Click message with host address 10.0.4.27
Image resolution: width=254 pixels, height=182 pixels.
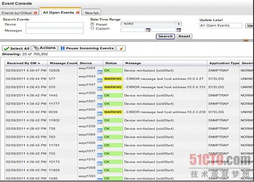pyautogui.click(x=164, y=79)
